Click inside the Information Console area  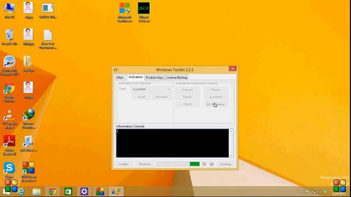pyautogui.click(x=172, y=143)
